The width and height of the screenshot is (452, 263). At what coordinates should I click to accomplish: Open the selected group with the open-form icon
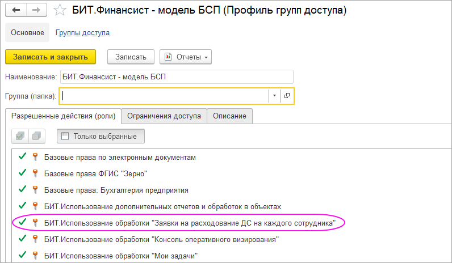click(287, 96)
